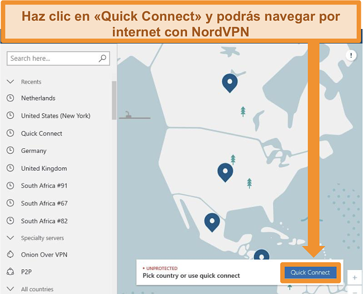Focus the 'Search here...' input field

click(x=58, y=59)
